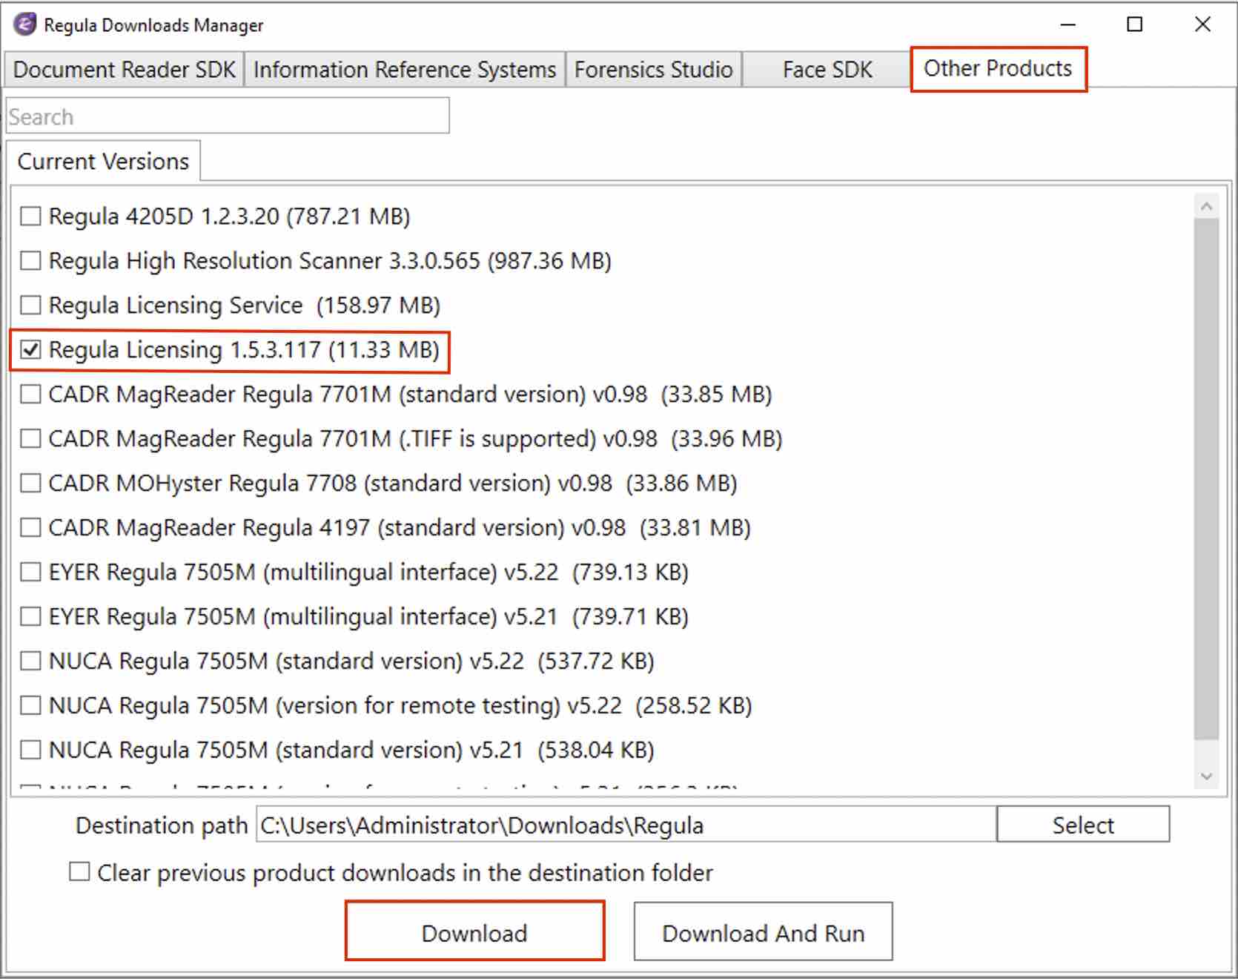Select the Other Products tab

pyautogui.click(x=998, y=69)
